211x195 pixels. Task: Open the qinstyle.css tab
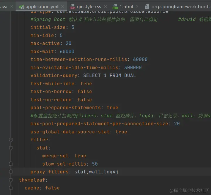(89, 6)
